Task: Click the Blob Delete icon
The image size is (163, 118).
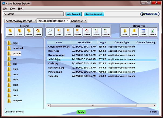Action: [x=87, y=32]
